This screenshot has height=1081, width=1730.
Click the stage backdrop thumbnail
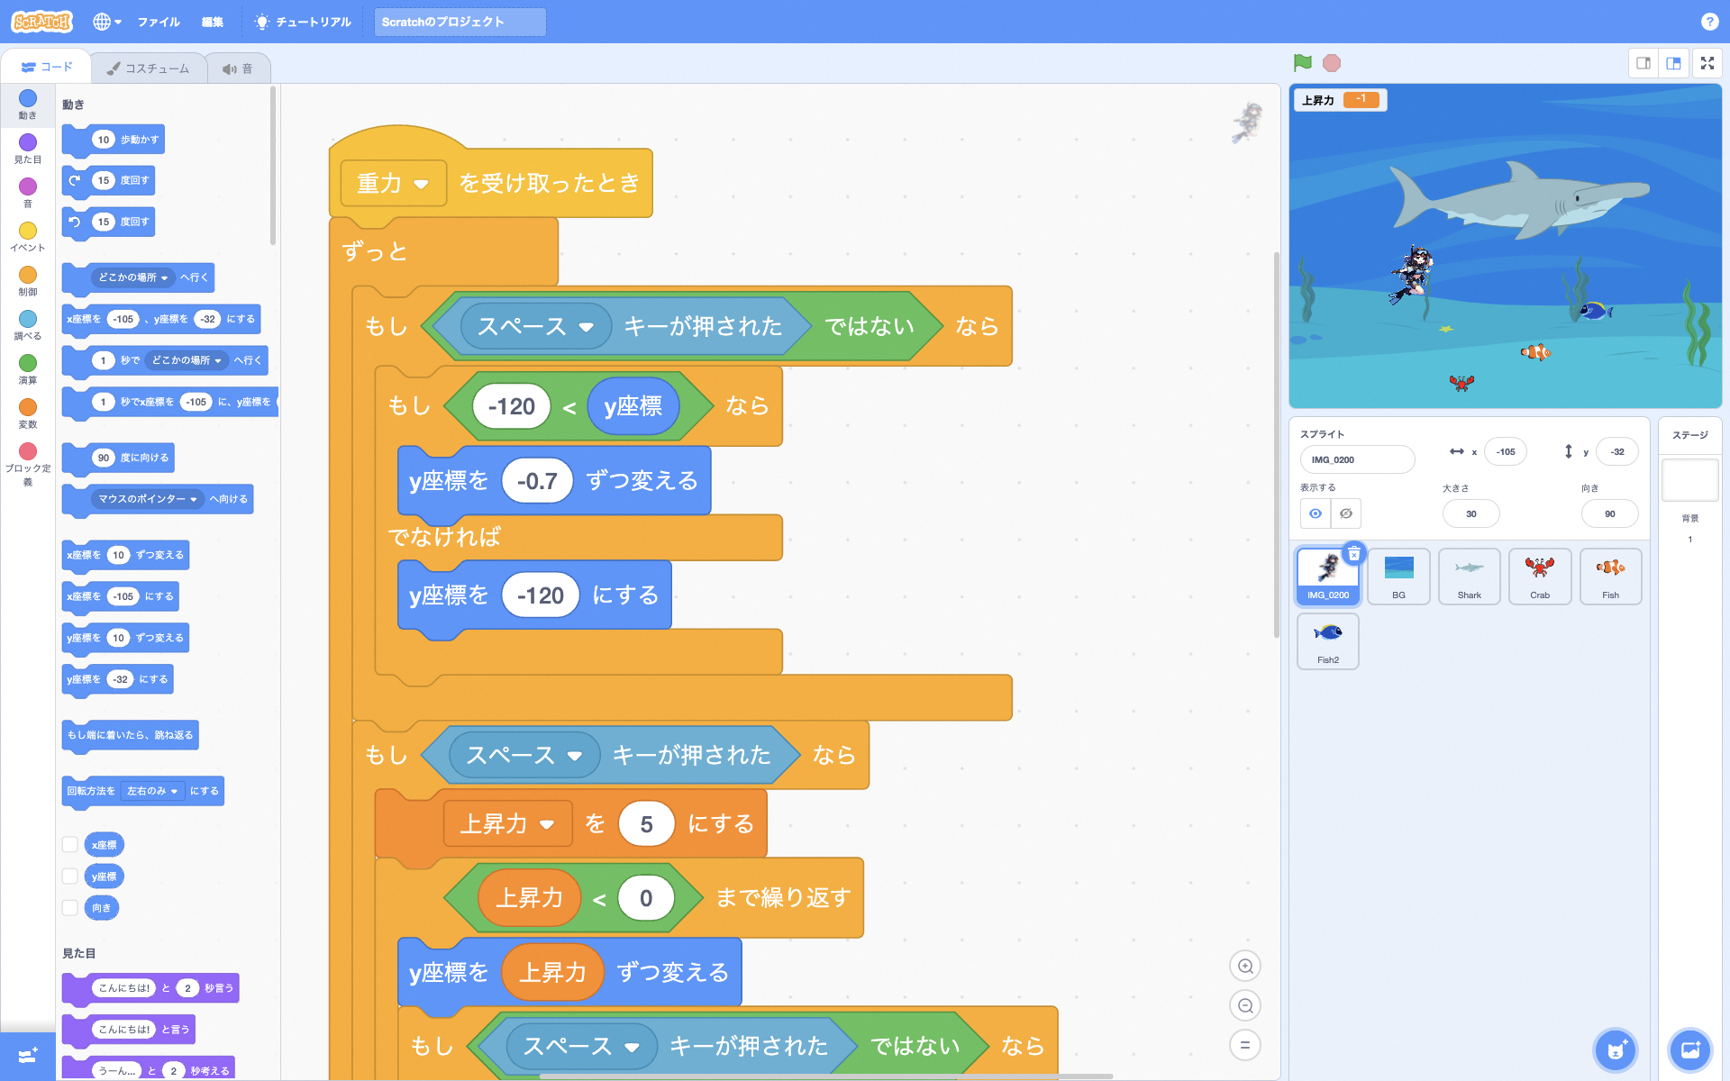click(1689, 480)
